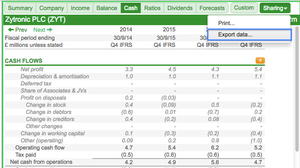Switch to the Balance tab
Screen dimensions: 300x168
107,8
